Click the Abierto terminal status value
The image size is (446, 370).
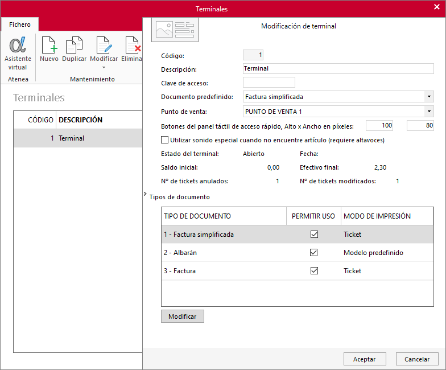(x=254, y=154)
